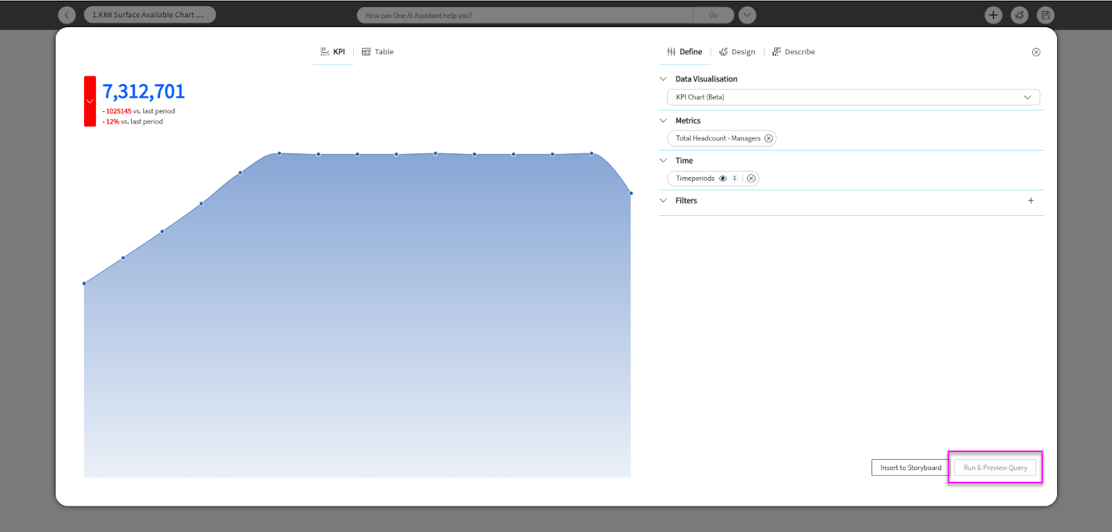Toggle the Timeperiods eye visibility icon
The image size is (1112, 532).
[723, 178]
